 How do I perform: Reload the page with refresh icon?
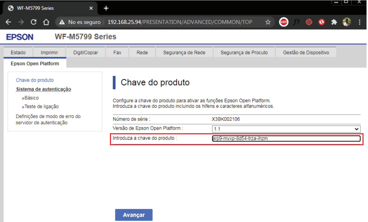tap(34, 22)
